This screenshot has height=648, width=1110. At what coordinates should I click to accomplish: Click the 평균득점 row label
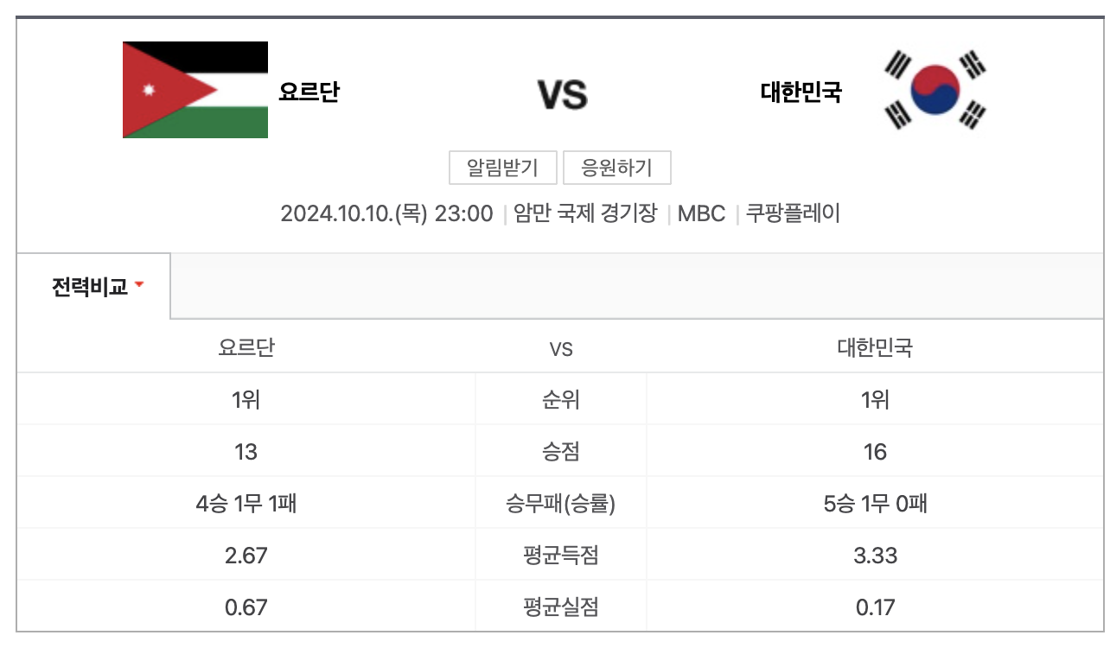tap(560, 555)
